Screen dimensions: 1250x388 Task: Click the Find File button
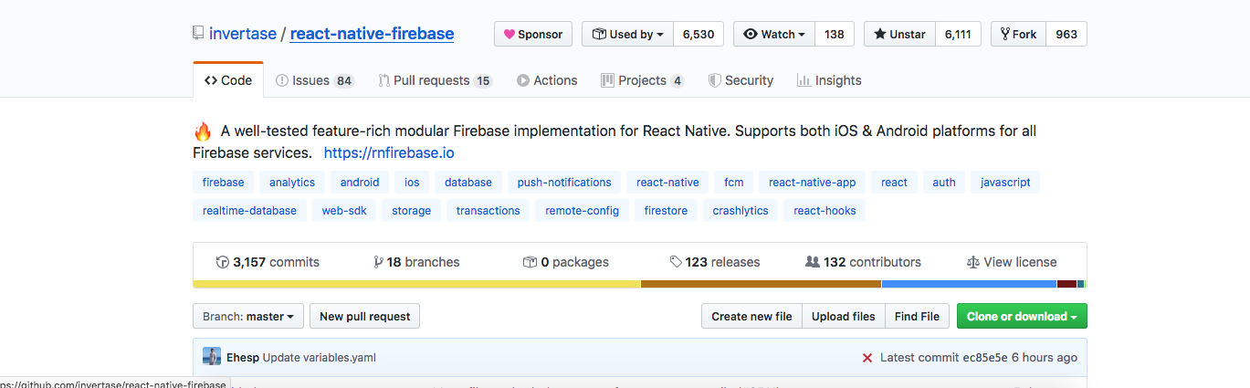point(917,316)
